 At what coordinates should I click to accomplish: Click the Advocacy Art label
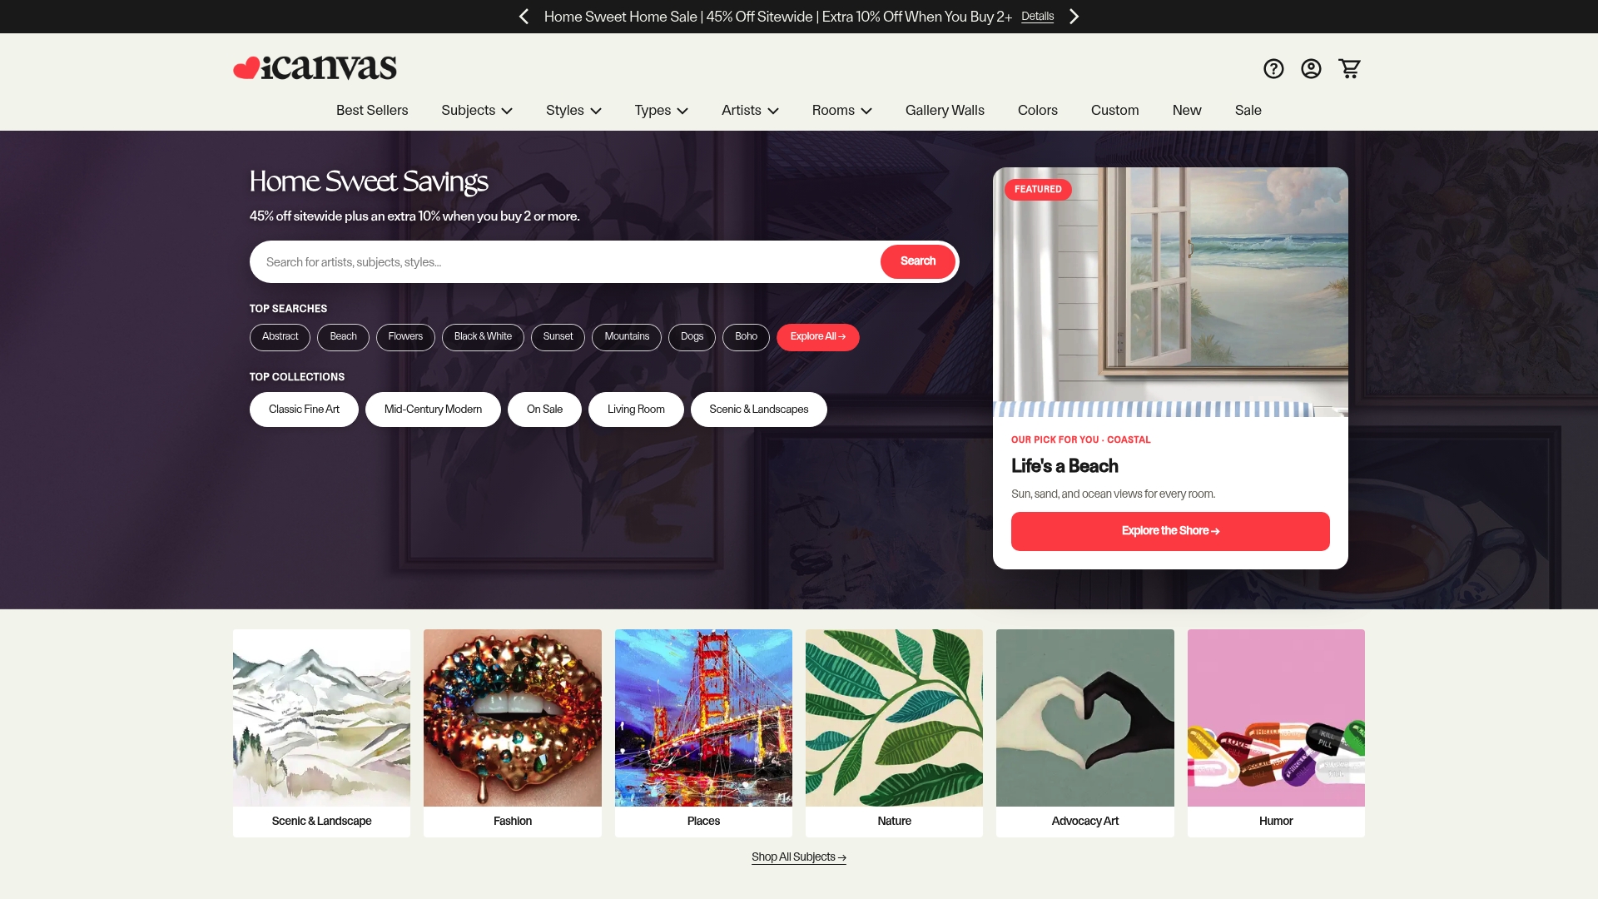(1084, 822)
